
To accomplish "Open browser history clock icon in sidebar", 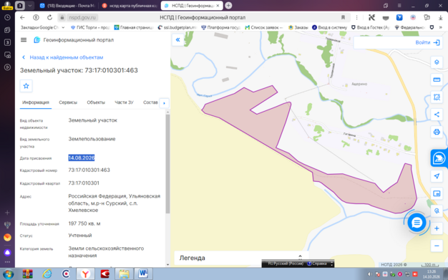I will click(7, 17).
